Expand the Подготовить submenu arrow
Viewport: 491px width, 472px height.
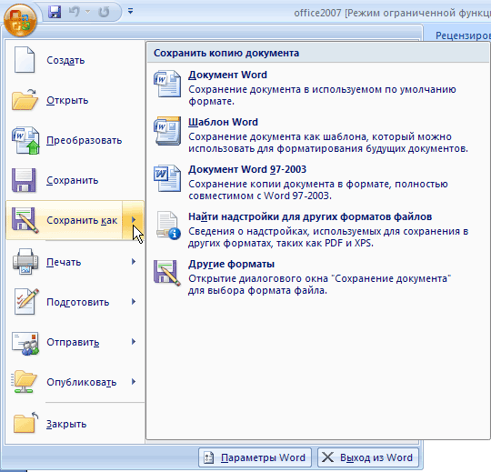(134, 302)
